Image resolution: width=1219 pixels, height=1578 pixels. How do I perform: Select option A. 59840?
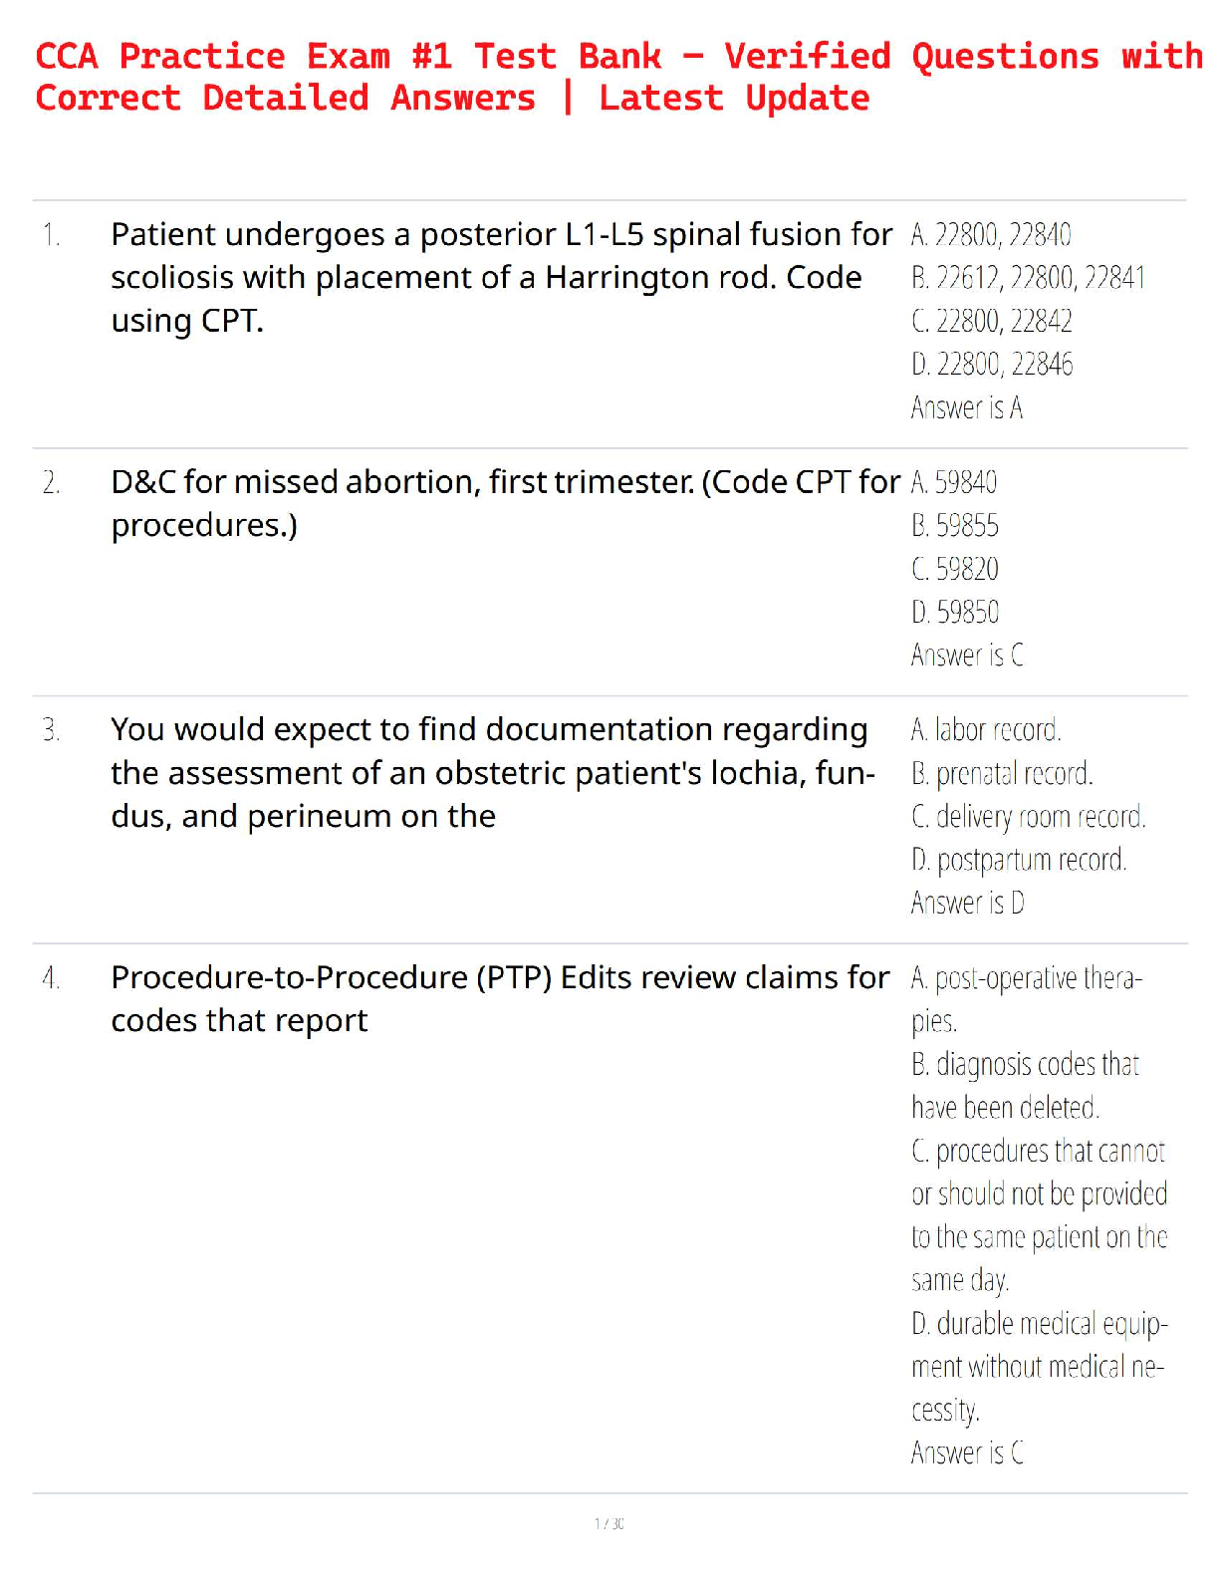(954, 482)
